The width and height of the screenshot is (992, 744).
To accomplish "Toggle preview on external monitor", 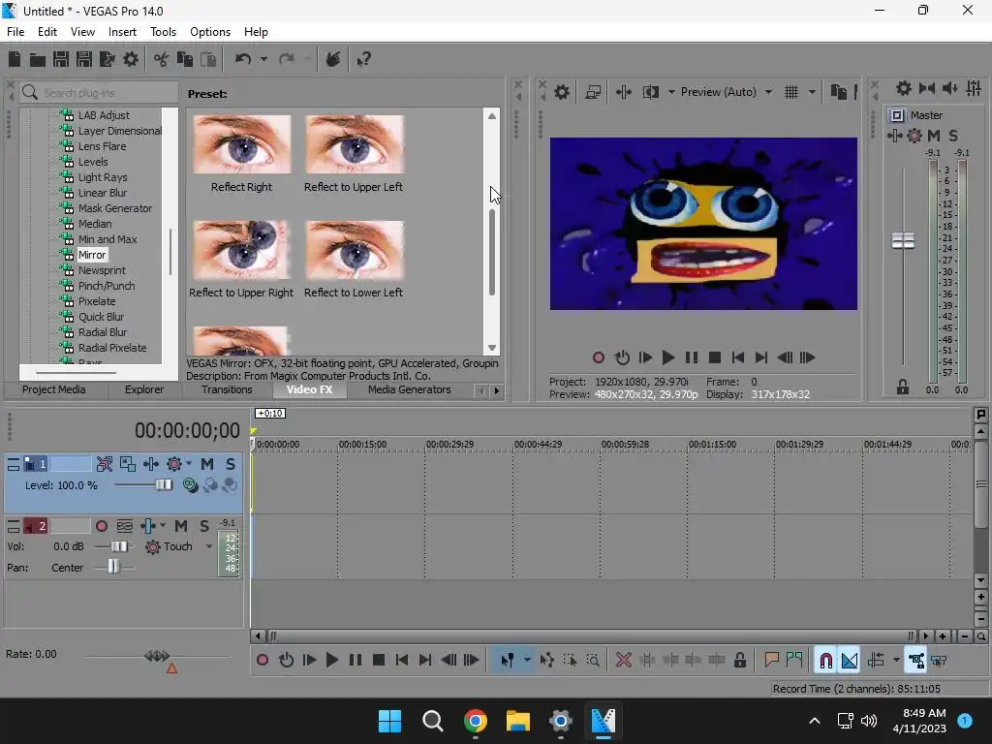I will click(x=594, y=92).
